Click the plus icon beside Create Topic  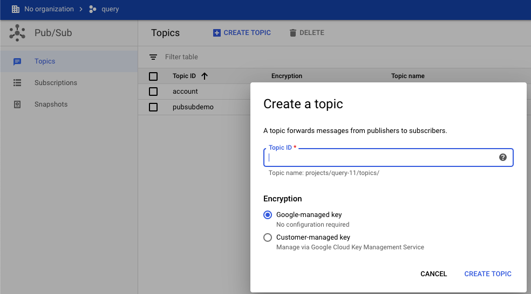(x=217, y=33)
